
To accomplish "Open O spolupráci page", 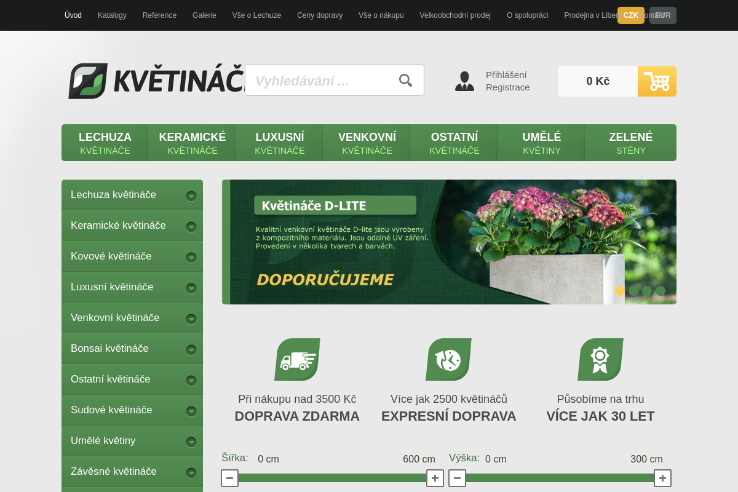I will (x=527, y=15).
